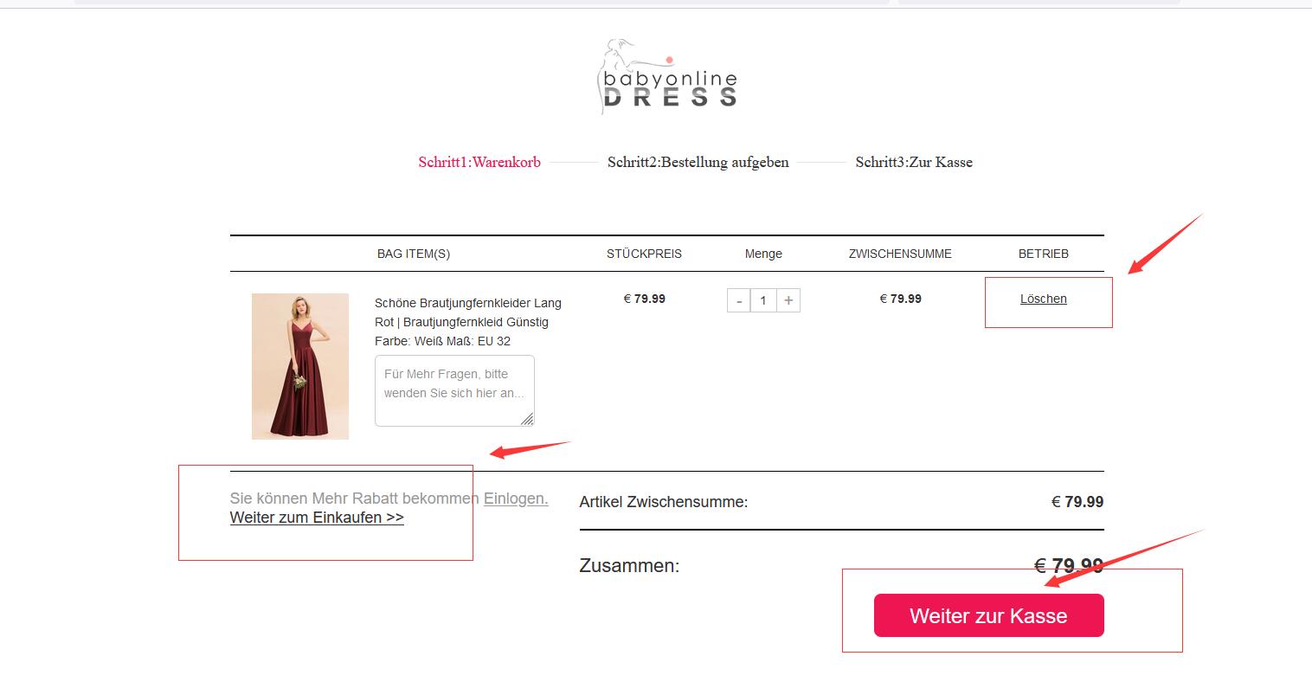Viewport: 1312px width, 682px height.
Task: Click the Farbe: Weiß Maß: EU 32 text
Action: (442, 341)
